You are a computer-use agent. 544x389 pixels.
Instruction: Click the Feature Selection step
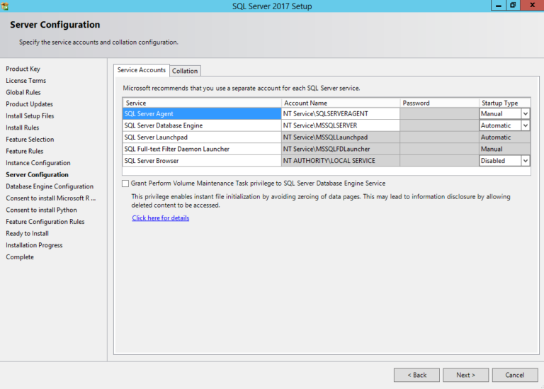(x=30, y=140)
